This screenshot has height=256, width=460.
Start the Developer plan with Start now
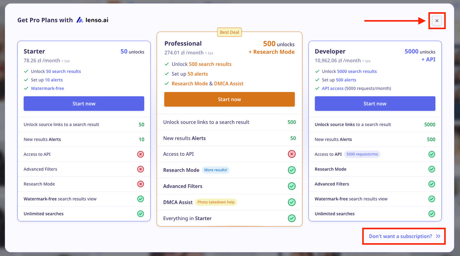click(375, 104)
